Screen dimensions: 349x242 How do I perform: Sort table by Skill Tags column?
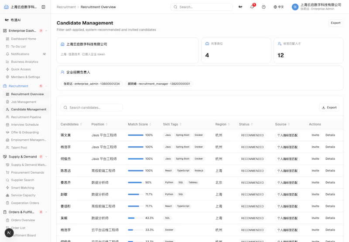click(172, 124)
